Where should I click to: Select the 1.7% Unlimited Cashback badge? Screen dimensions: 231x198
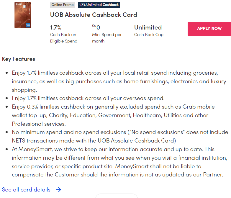click(99, 5)
